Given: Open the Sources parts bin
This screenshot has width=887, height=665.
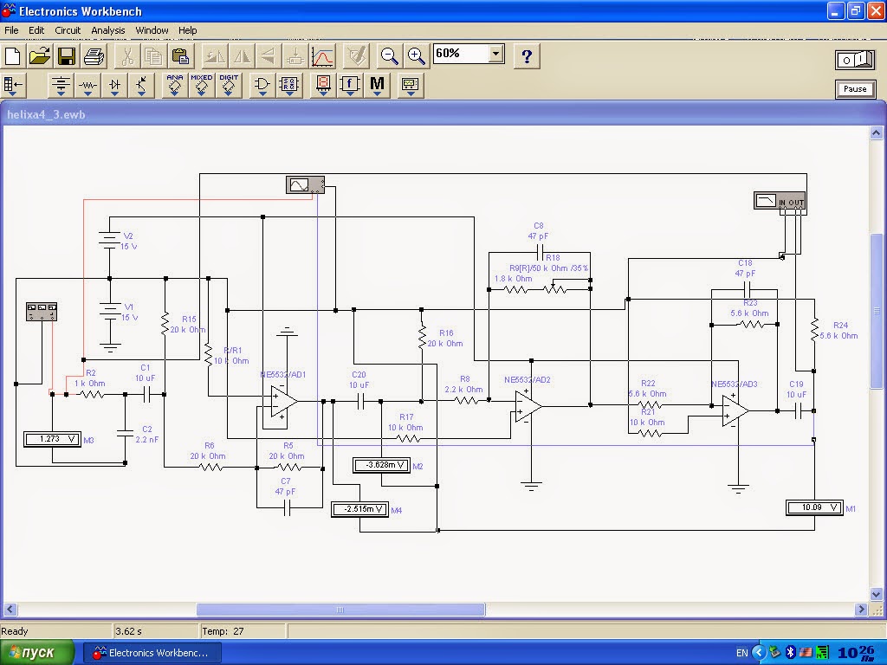Looking at the screenshot, I should coord(61,85).
